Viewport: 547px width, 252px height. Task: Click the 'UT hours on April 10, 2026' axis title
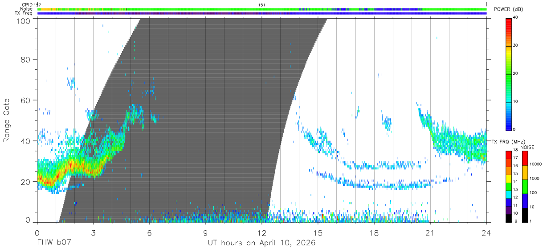(261, 243)
